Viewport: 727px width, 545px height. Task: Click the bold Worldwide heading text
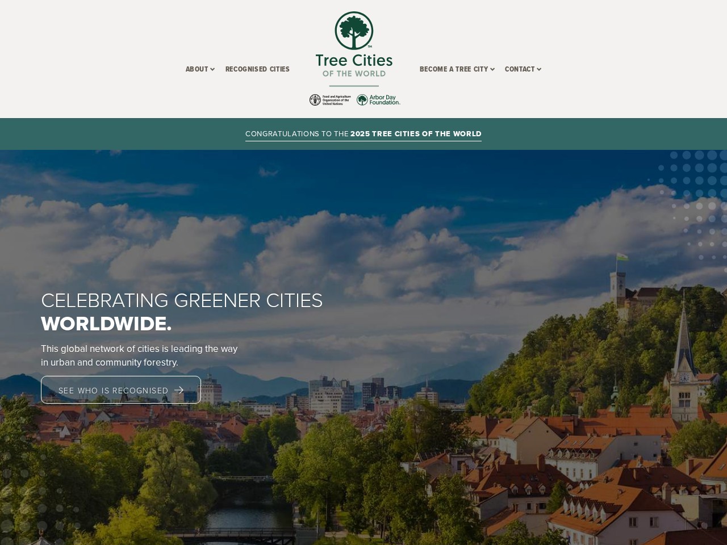click(x=106, y=324)
